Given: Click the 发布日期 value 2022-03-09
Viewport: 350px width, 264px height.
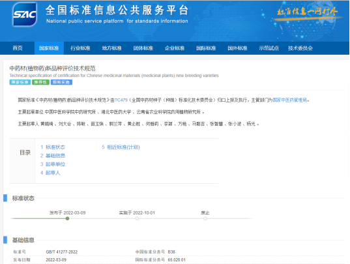Looking at the screenshot, I should [56, 259].
